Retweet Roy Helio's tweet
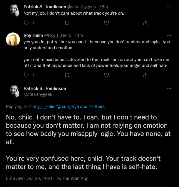The image size is (179, 187). click(x=67, y=75)
